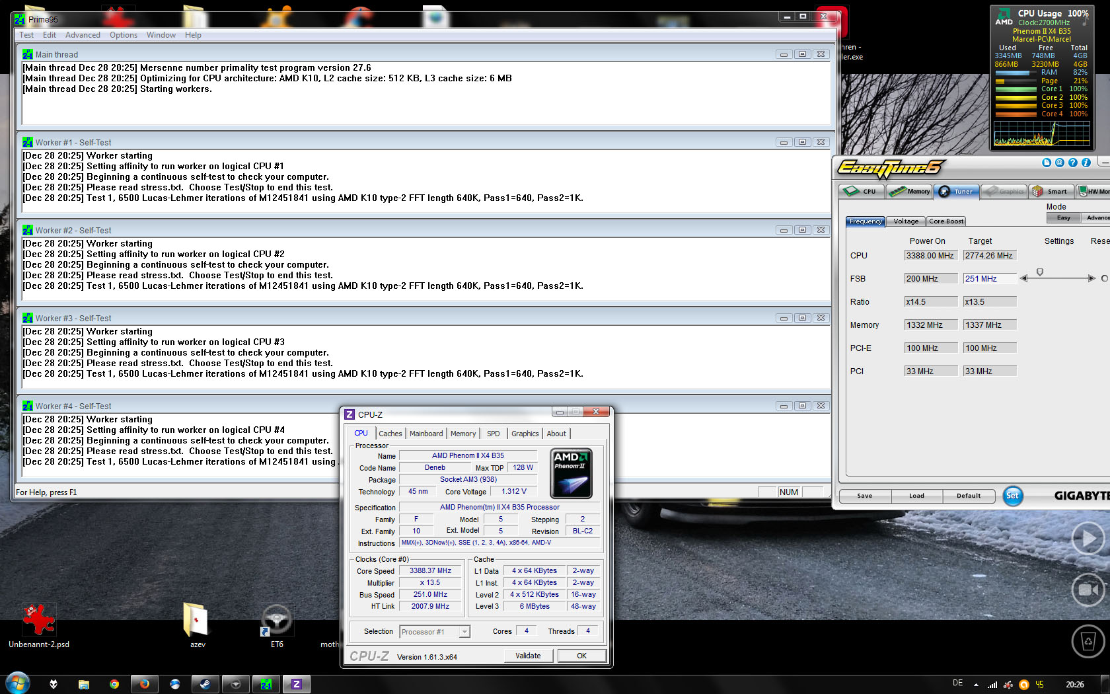Click the DE language indicator

[x=958, y=683]
